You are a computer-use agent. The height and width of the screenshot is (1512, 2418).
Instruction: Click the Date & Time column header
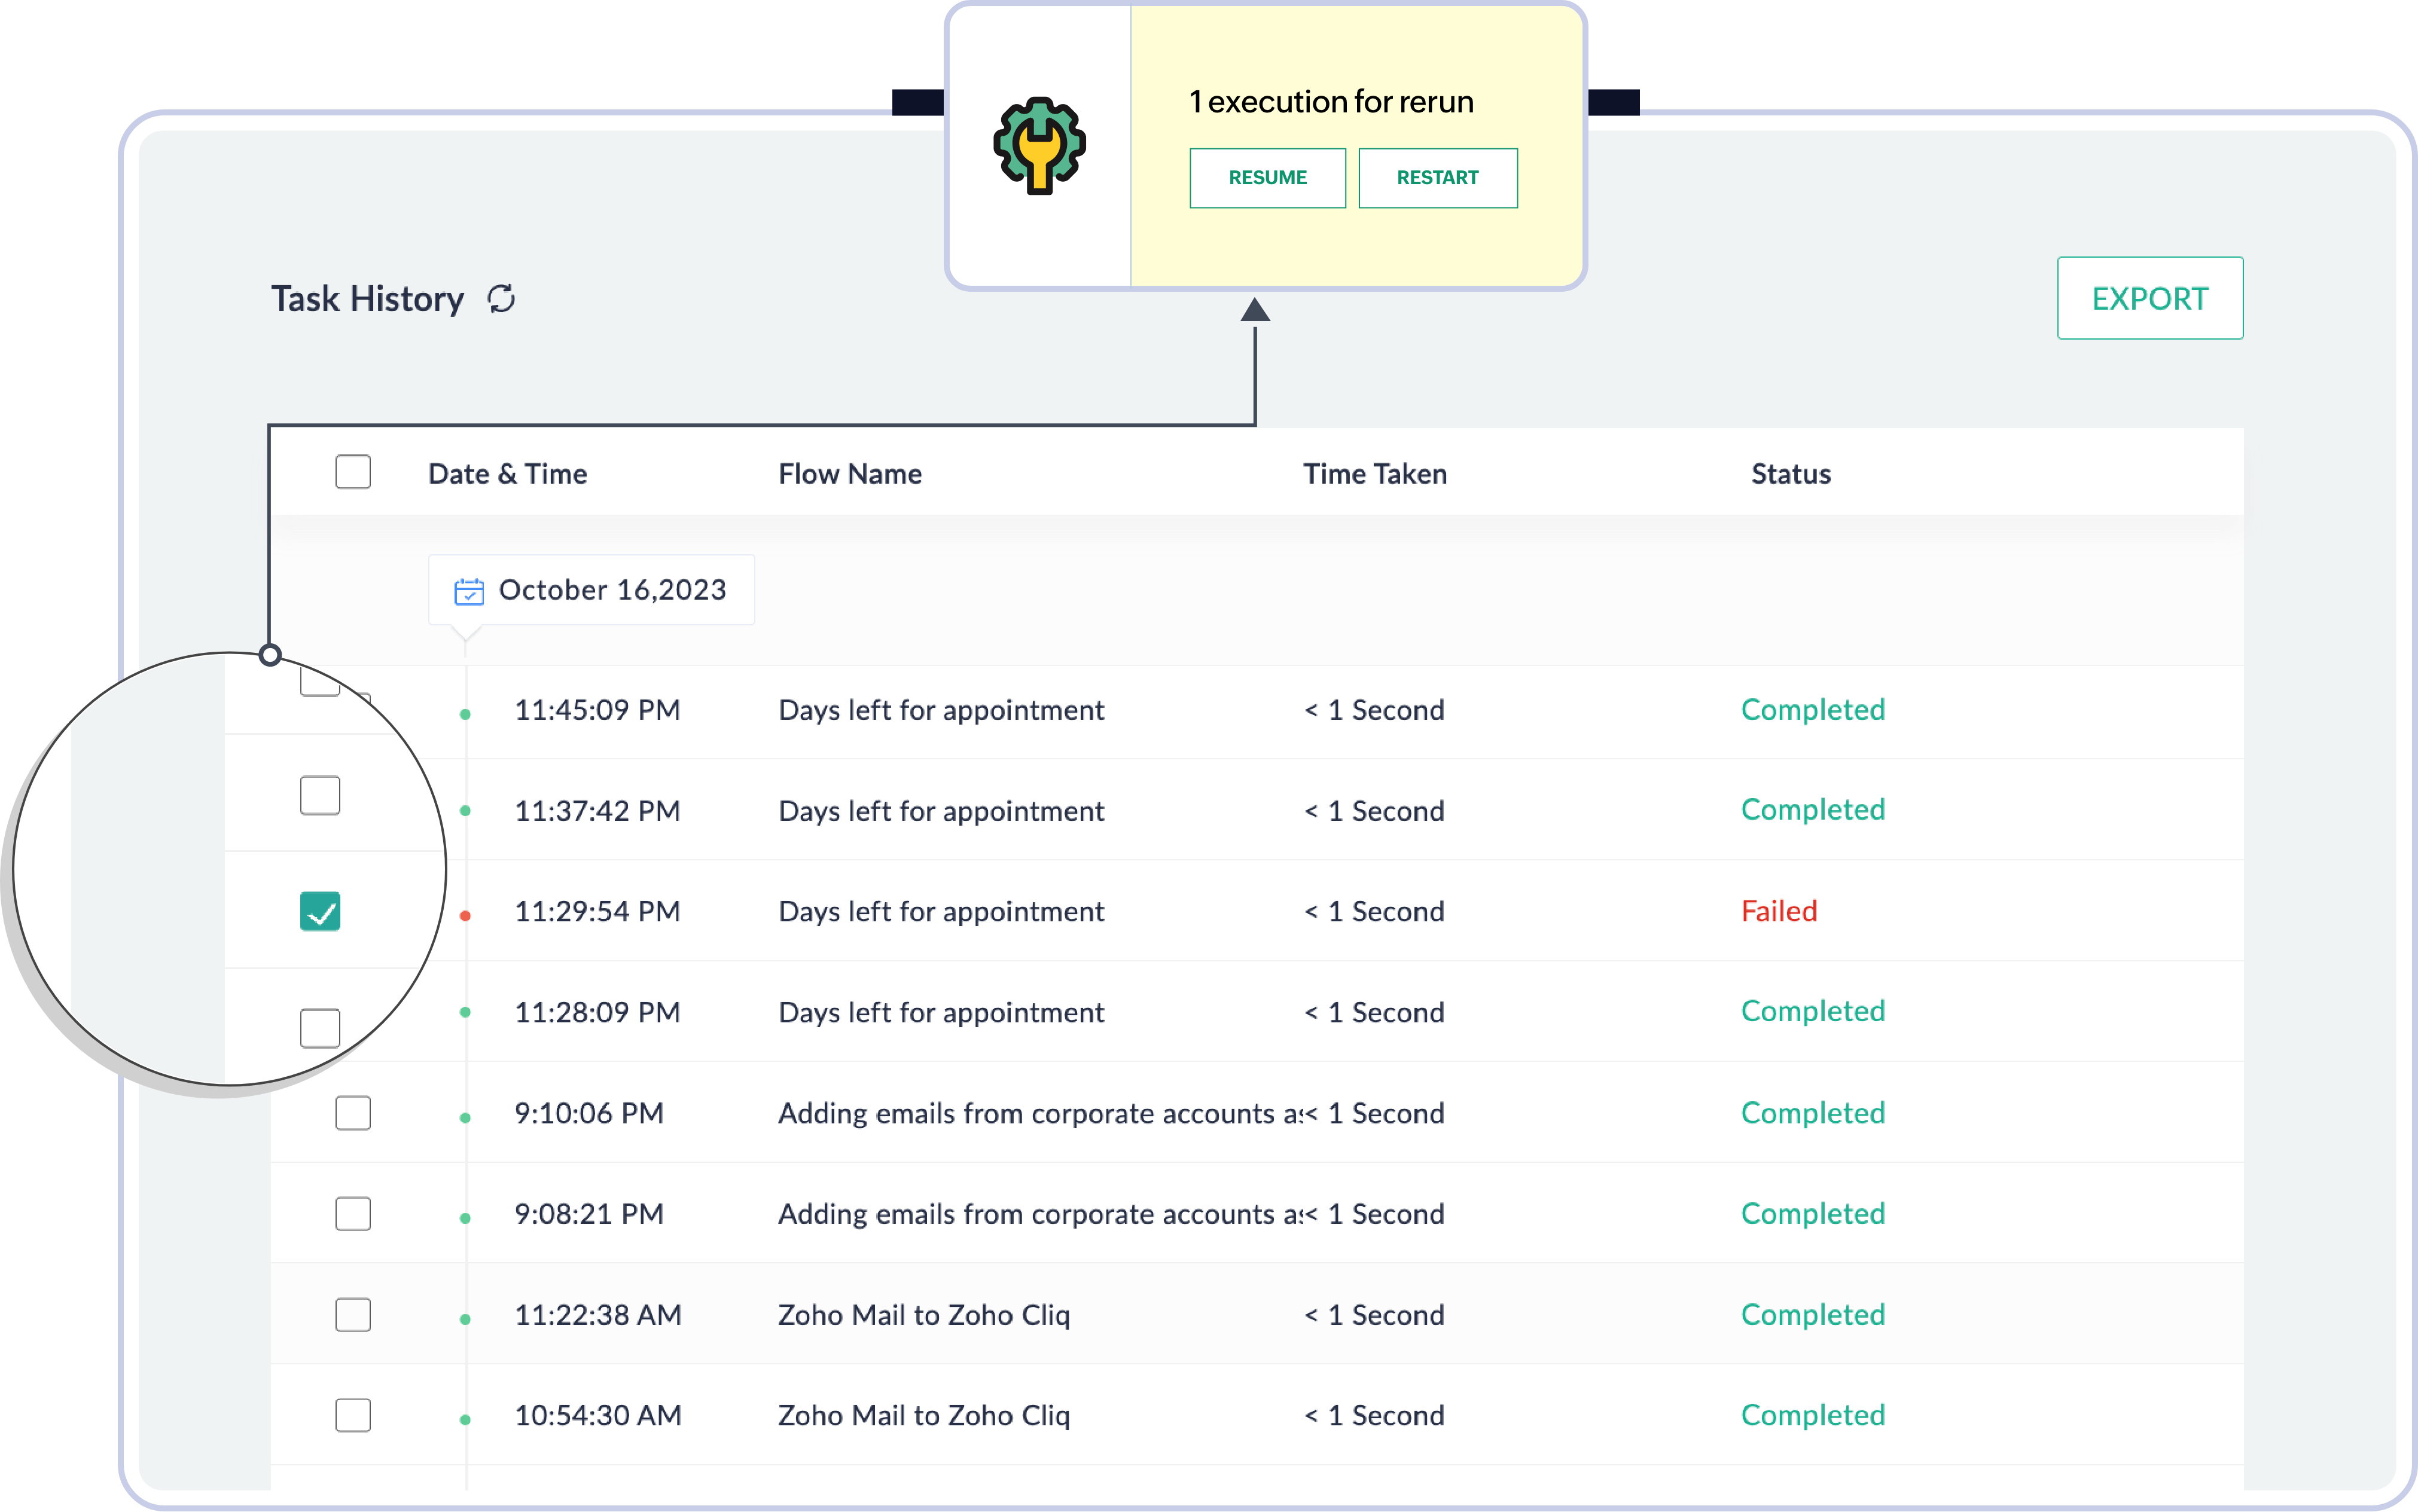pos(507,474)
